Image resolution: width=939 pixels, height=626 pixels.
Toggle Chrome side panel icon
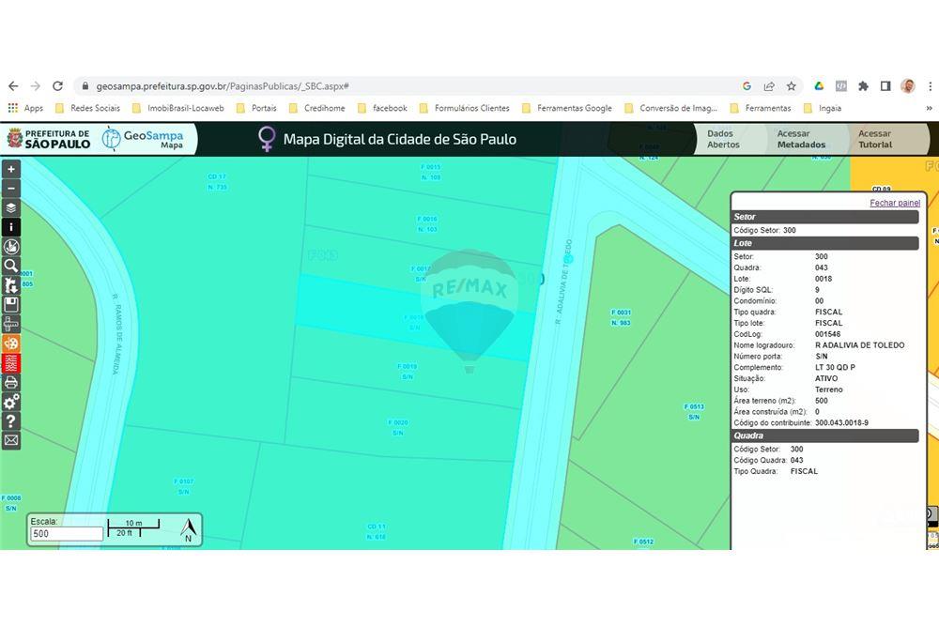[885, 85]
